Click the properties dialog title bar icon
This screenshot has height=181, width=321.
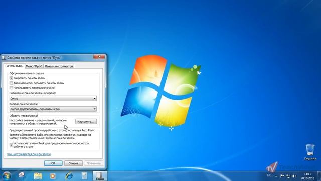click(x=4, y=58)
